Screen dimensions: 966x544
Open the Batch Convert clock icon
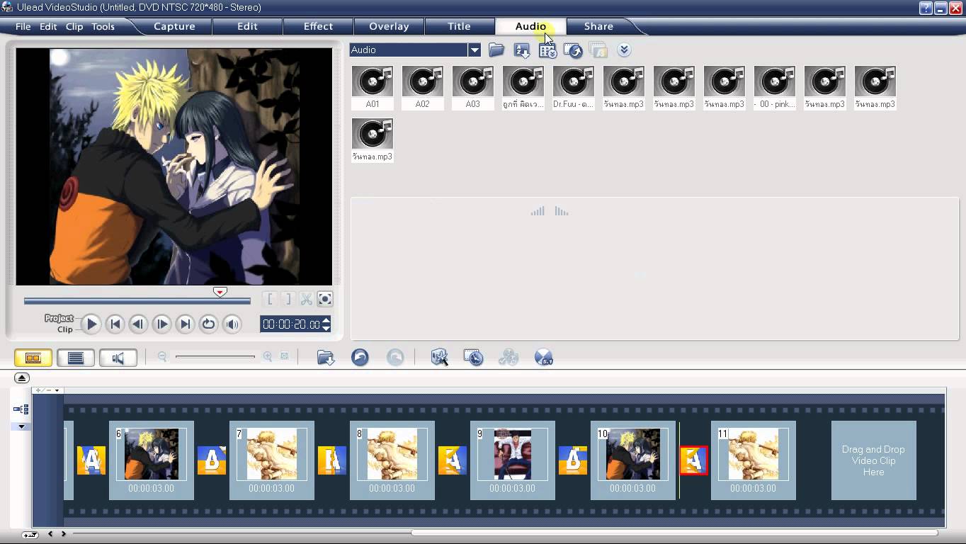coord(474,357)
